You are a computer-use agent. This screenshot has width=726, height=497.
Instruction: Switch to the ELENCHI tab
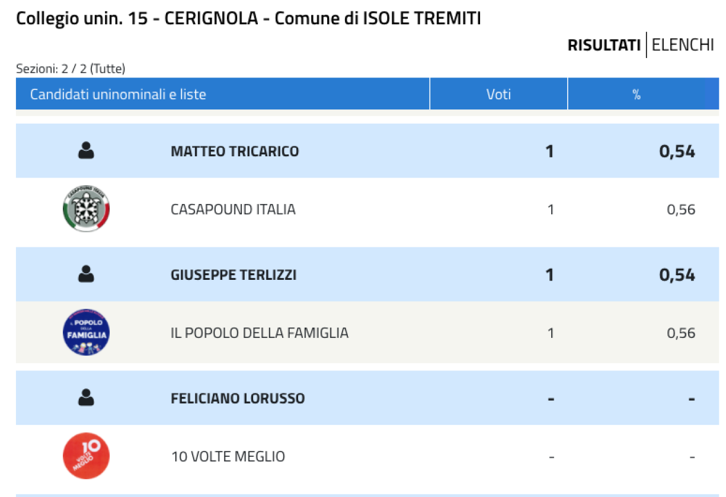click(x=683, y=46)
